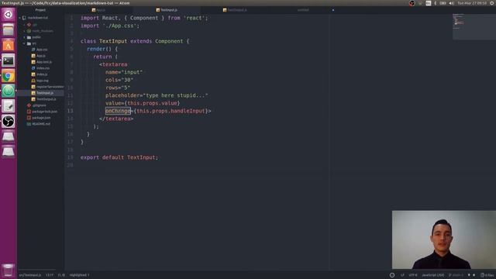Image resolution: width=496 pixels, height=279 pixels.
Task: Switch to the untitled editor tab
Action: tap(303, 10)
